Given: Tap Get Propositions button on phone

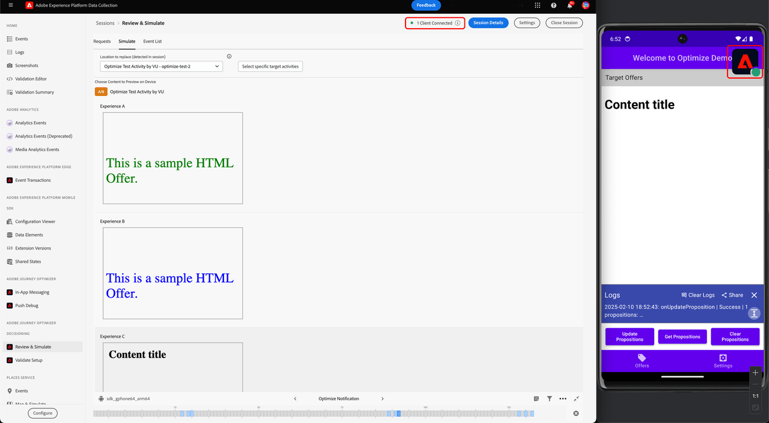Looking at the screenshot, I should click(682, 337).
